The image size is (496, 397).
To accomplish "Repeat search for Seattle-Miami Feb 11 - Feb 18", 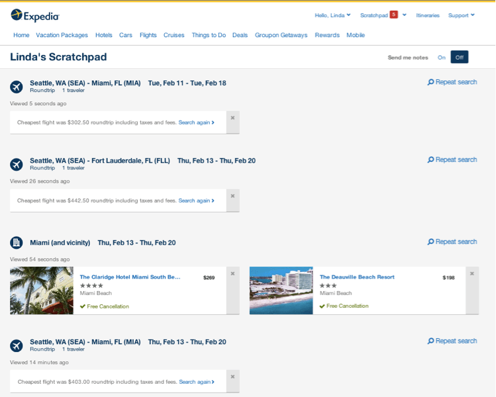I will pyautogui.click(x=452, y=82).
